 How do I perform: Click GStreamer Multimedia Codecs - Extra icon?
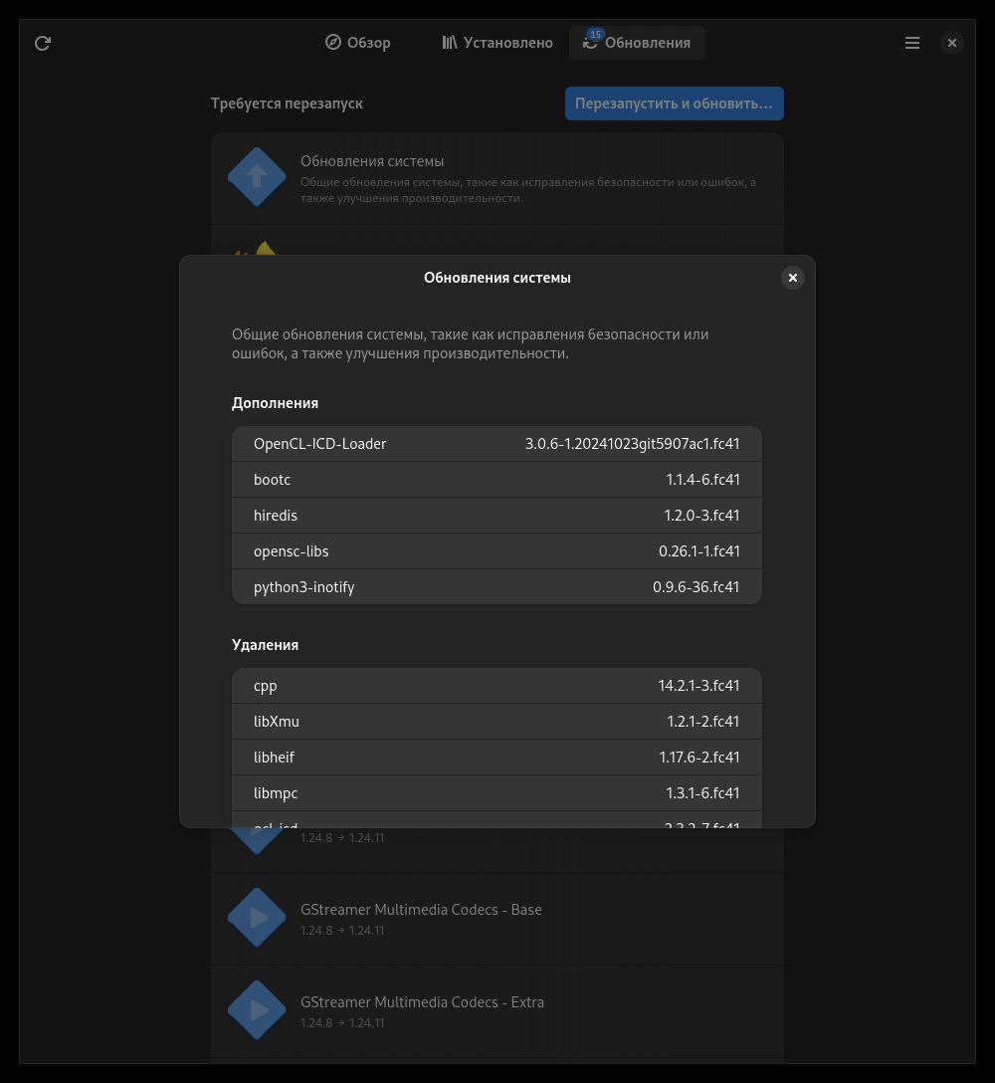257,1009
